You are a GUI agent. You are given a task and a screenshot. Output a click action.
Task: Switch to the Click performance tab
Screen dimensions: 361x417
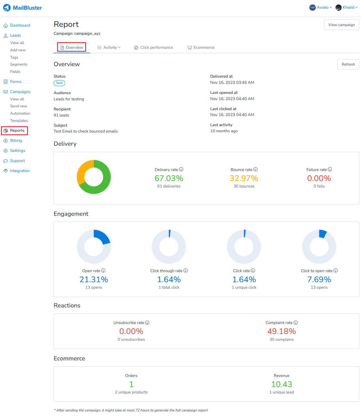click(x=154, y=48)
